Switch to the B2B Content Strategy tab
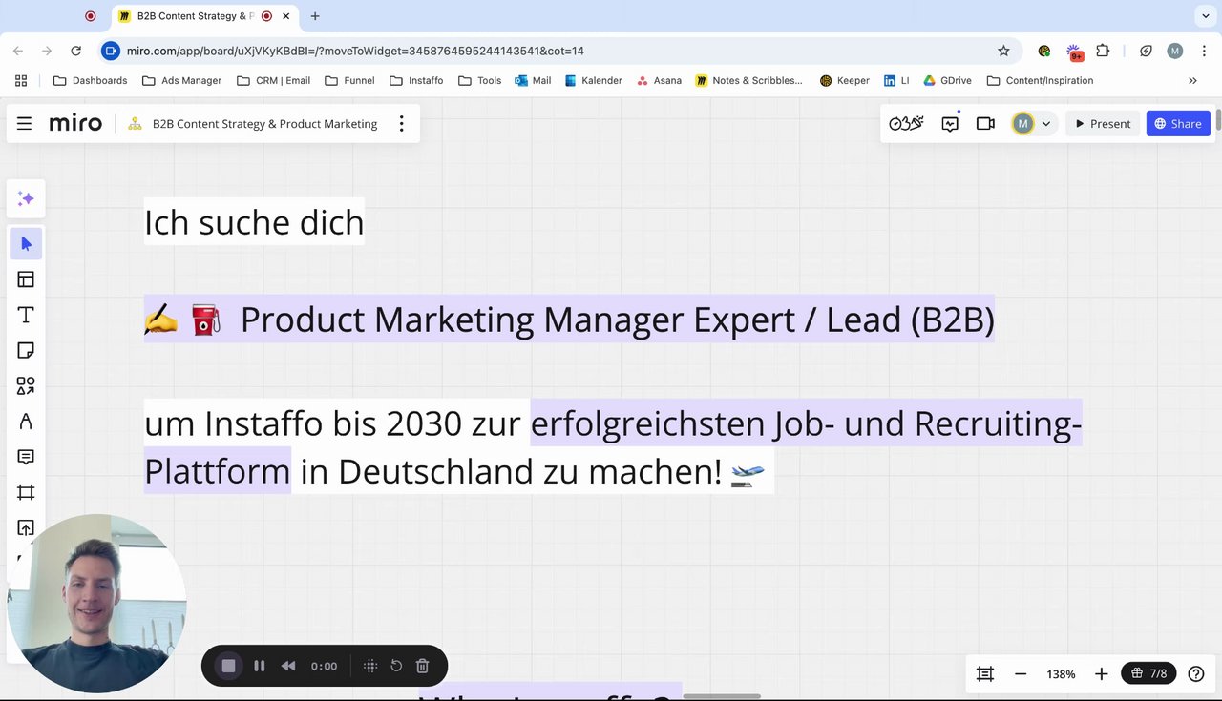The width and height of the screenshot is (1222, 701). pyautogui.click(x=195, y=16)
